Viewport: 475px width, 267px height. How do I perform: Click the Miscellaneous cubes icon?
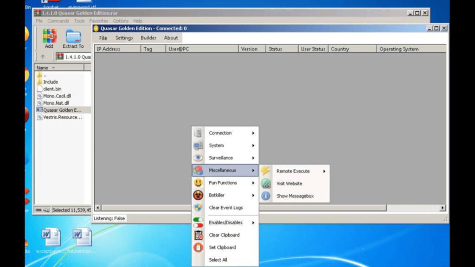pyautogui.click(x=198, y=170)
